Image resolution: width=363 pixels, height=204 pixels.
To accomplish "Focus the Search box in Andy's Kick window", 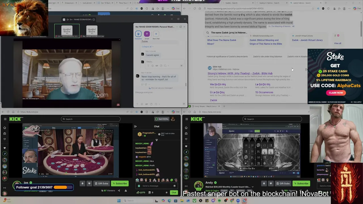I will pos(272,119).
